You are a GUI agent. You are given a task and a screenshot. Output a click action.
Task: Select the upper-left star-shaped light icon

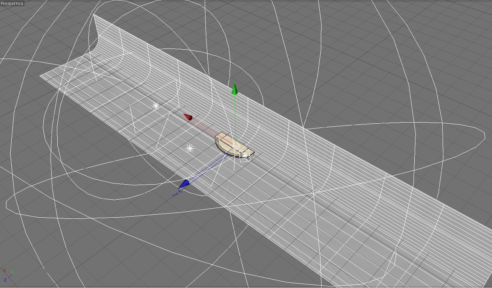coord(155,106)
